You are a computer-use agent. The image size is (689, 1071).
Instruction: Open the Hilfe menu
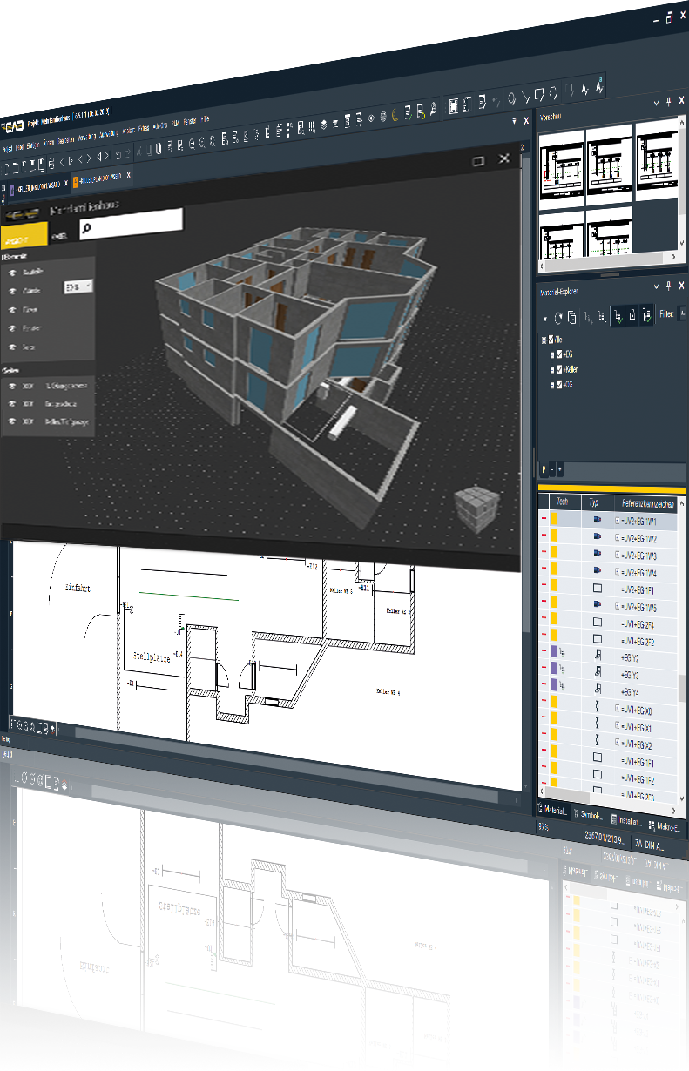206,118
